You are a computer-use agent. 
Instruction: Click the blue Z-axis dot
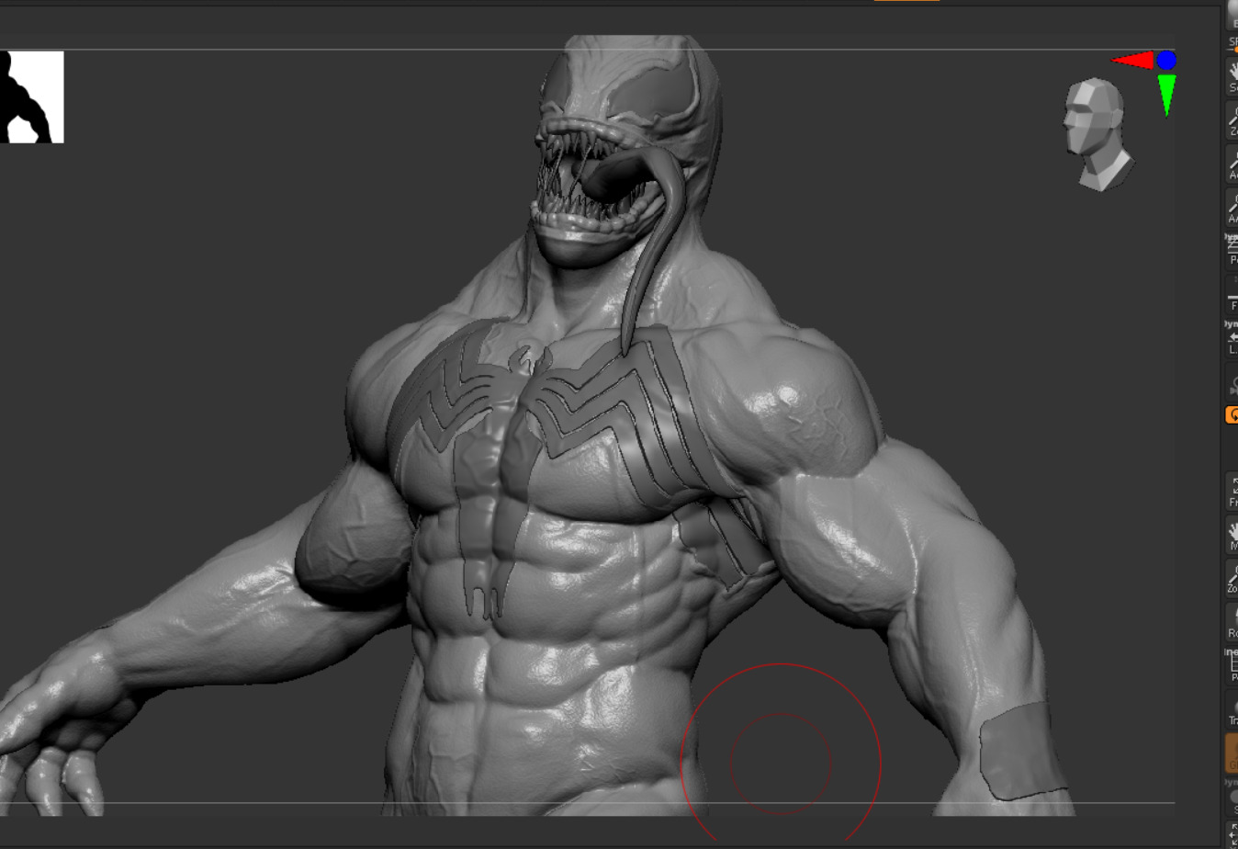point(1166,60)
